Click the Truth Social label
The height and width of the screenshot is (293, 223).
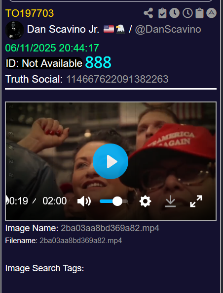pyautogui.click(x=34, y=79)
